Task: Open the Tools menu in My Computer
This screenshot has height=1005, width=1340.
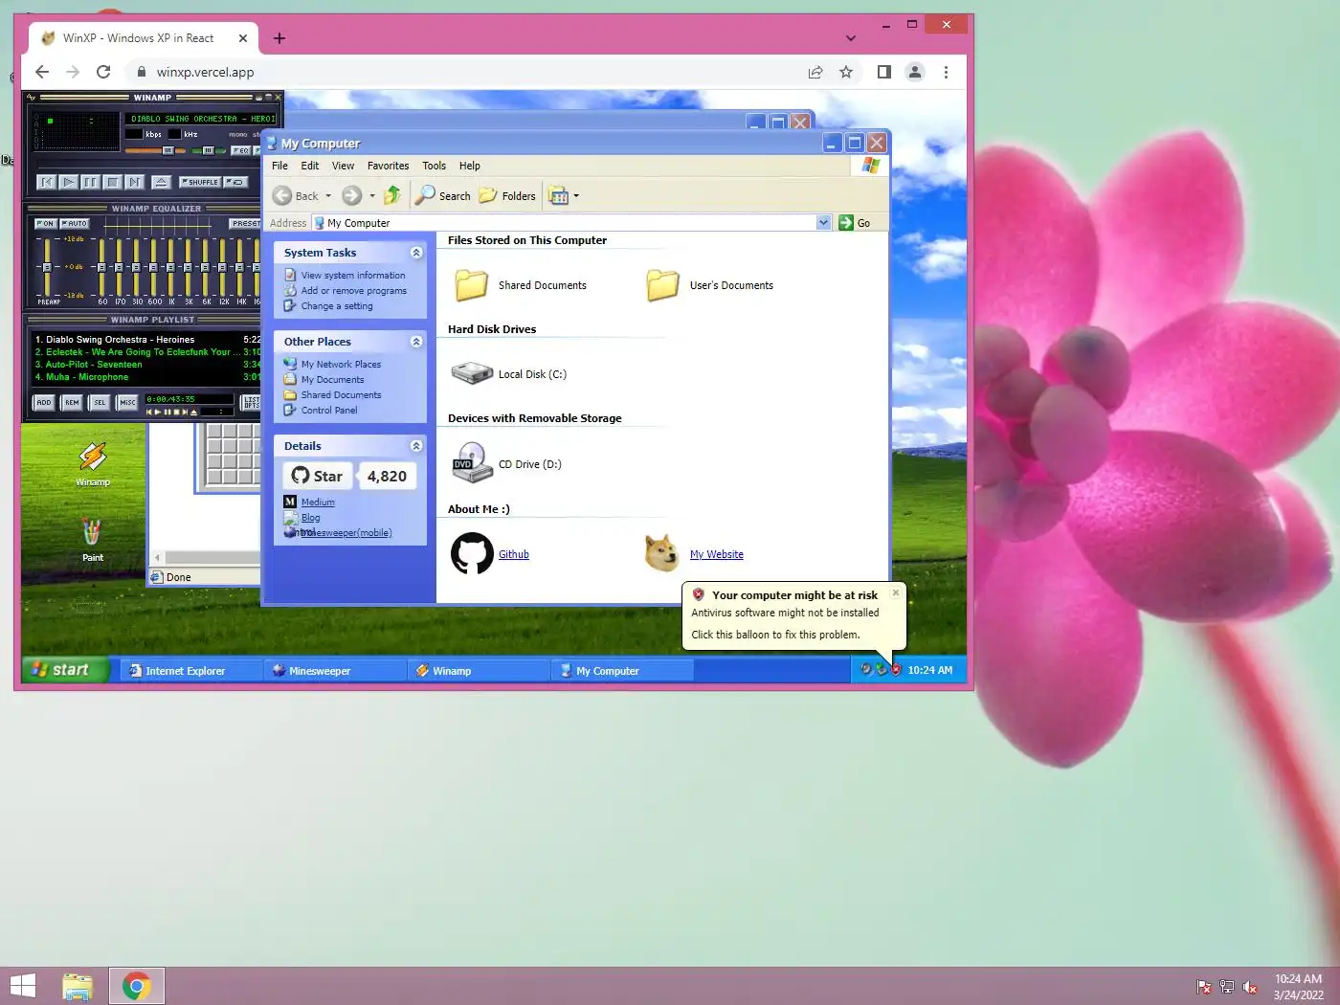Action: [434, 166]
